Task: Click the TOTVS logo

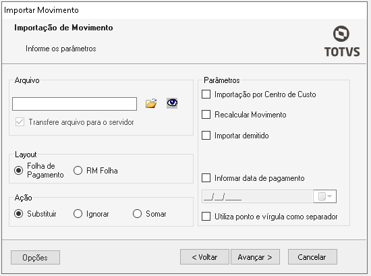Action: click(342, 42)
